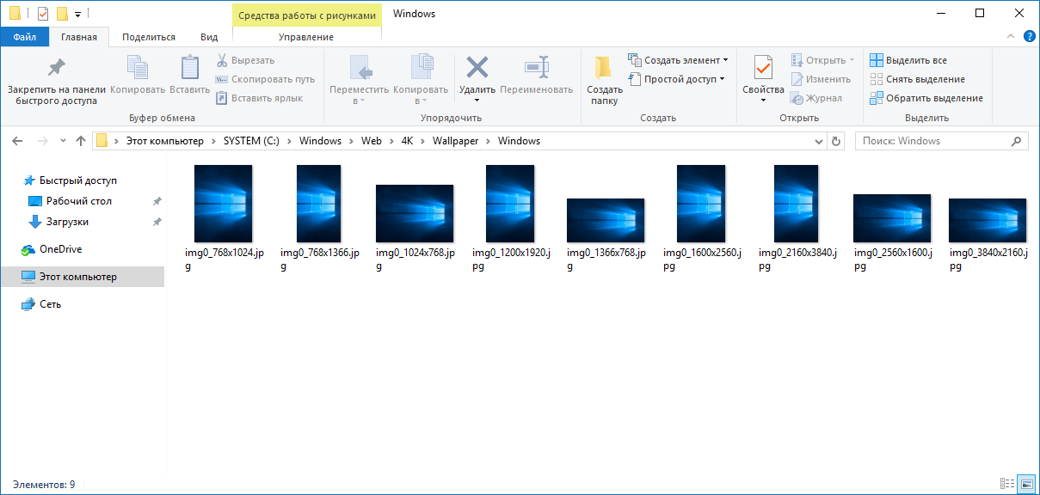Go to 4K in the breadcrumb
Screen dimensions: 1040x495
[x=408, y=141]
